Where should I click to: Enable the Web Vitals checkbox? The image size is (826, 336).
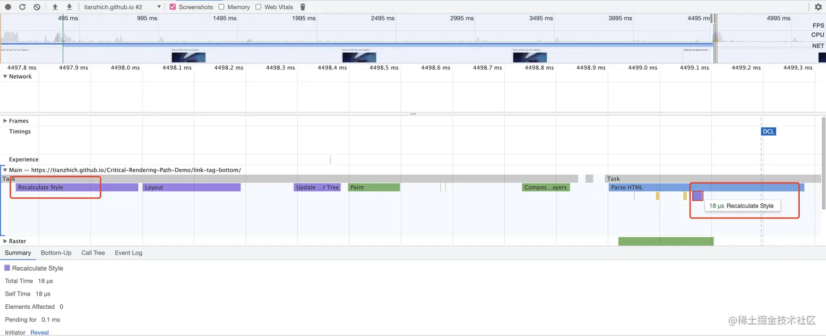point(258,7)
